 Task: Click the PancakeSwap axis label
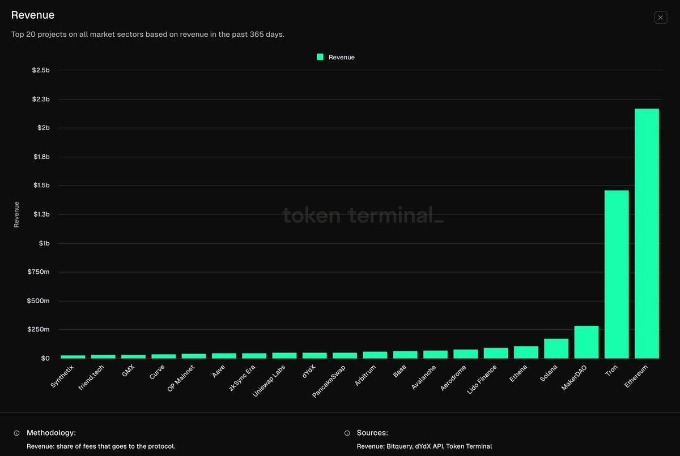pos(329,381)
